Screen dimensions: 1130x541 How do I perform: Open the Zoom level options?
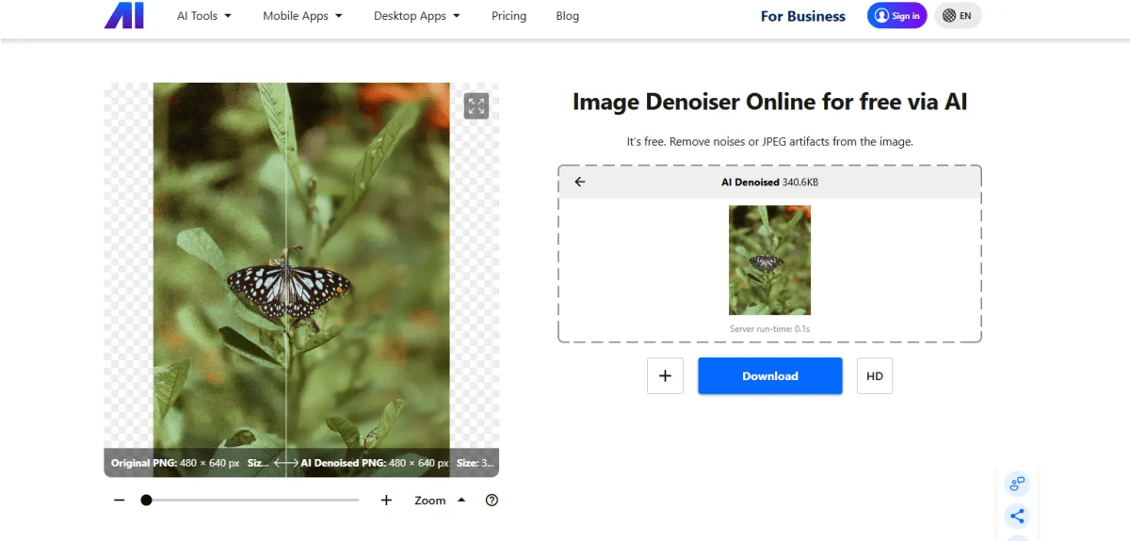pyautogui.click(x=440, y=501)
